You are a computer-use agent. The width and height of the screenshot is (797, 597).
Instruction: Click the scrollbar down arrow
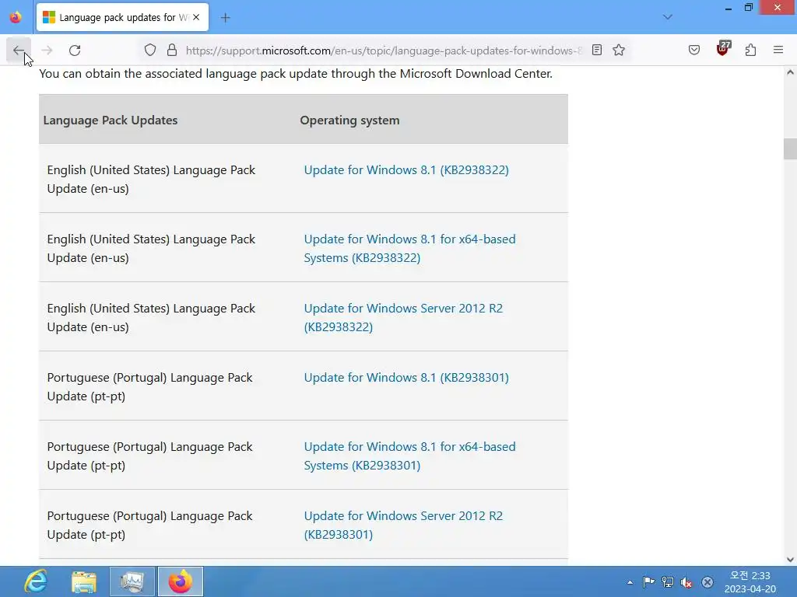[790, 560]
